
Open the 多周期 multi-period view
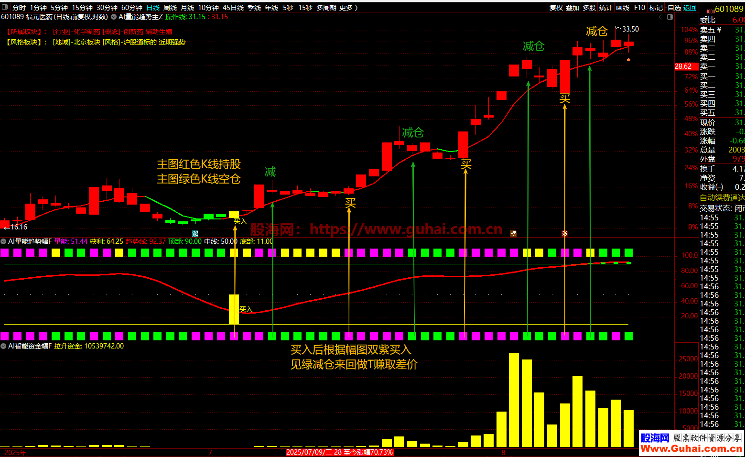(326, 8)
